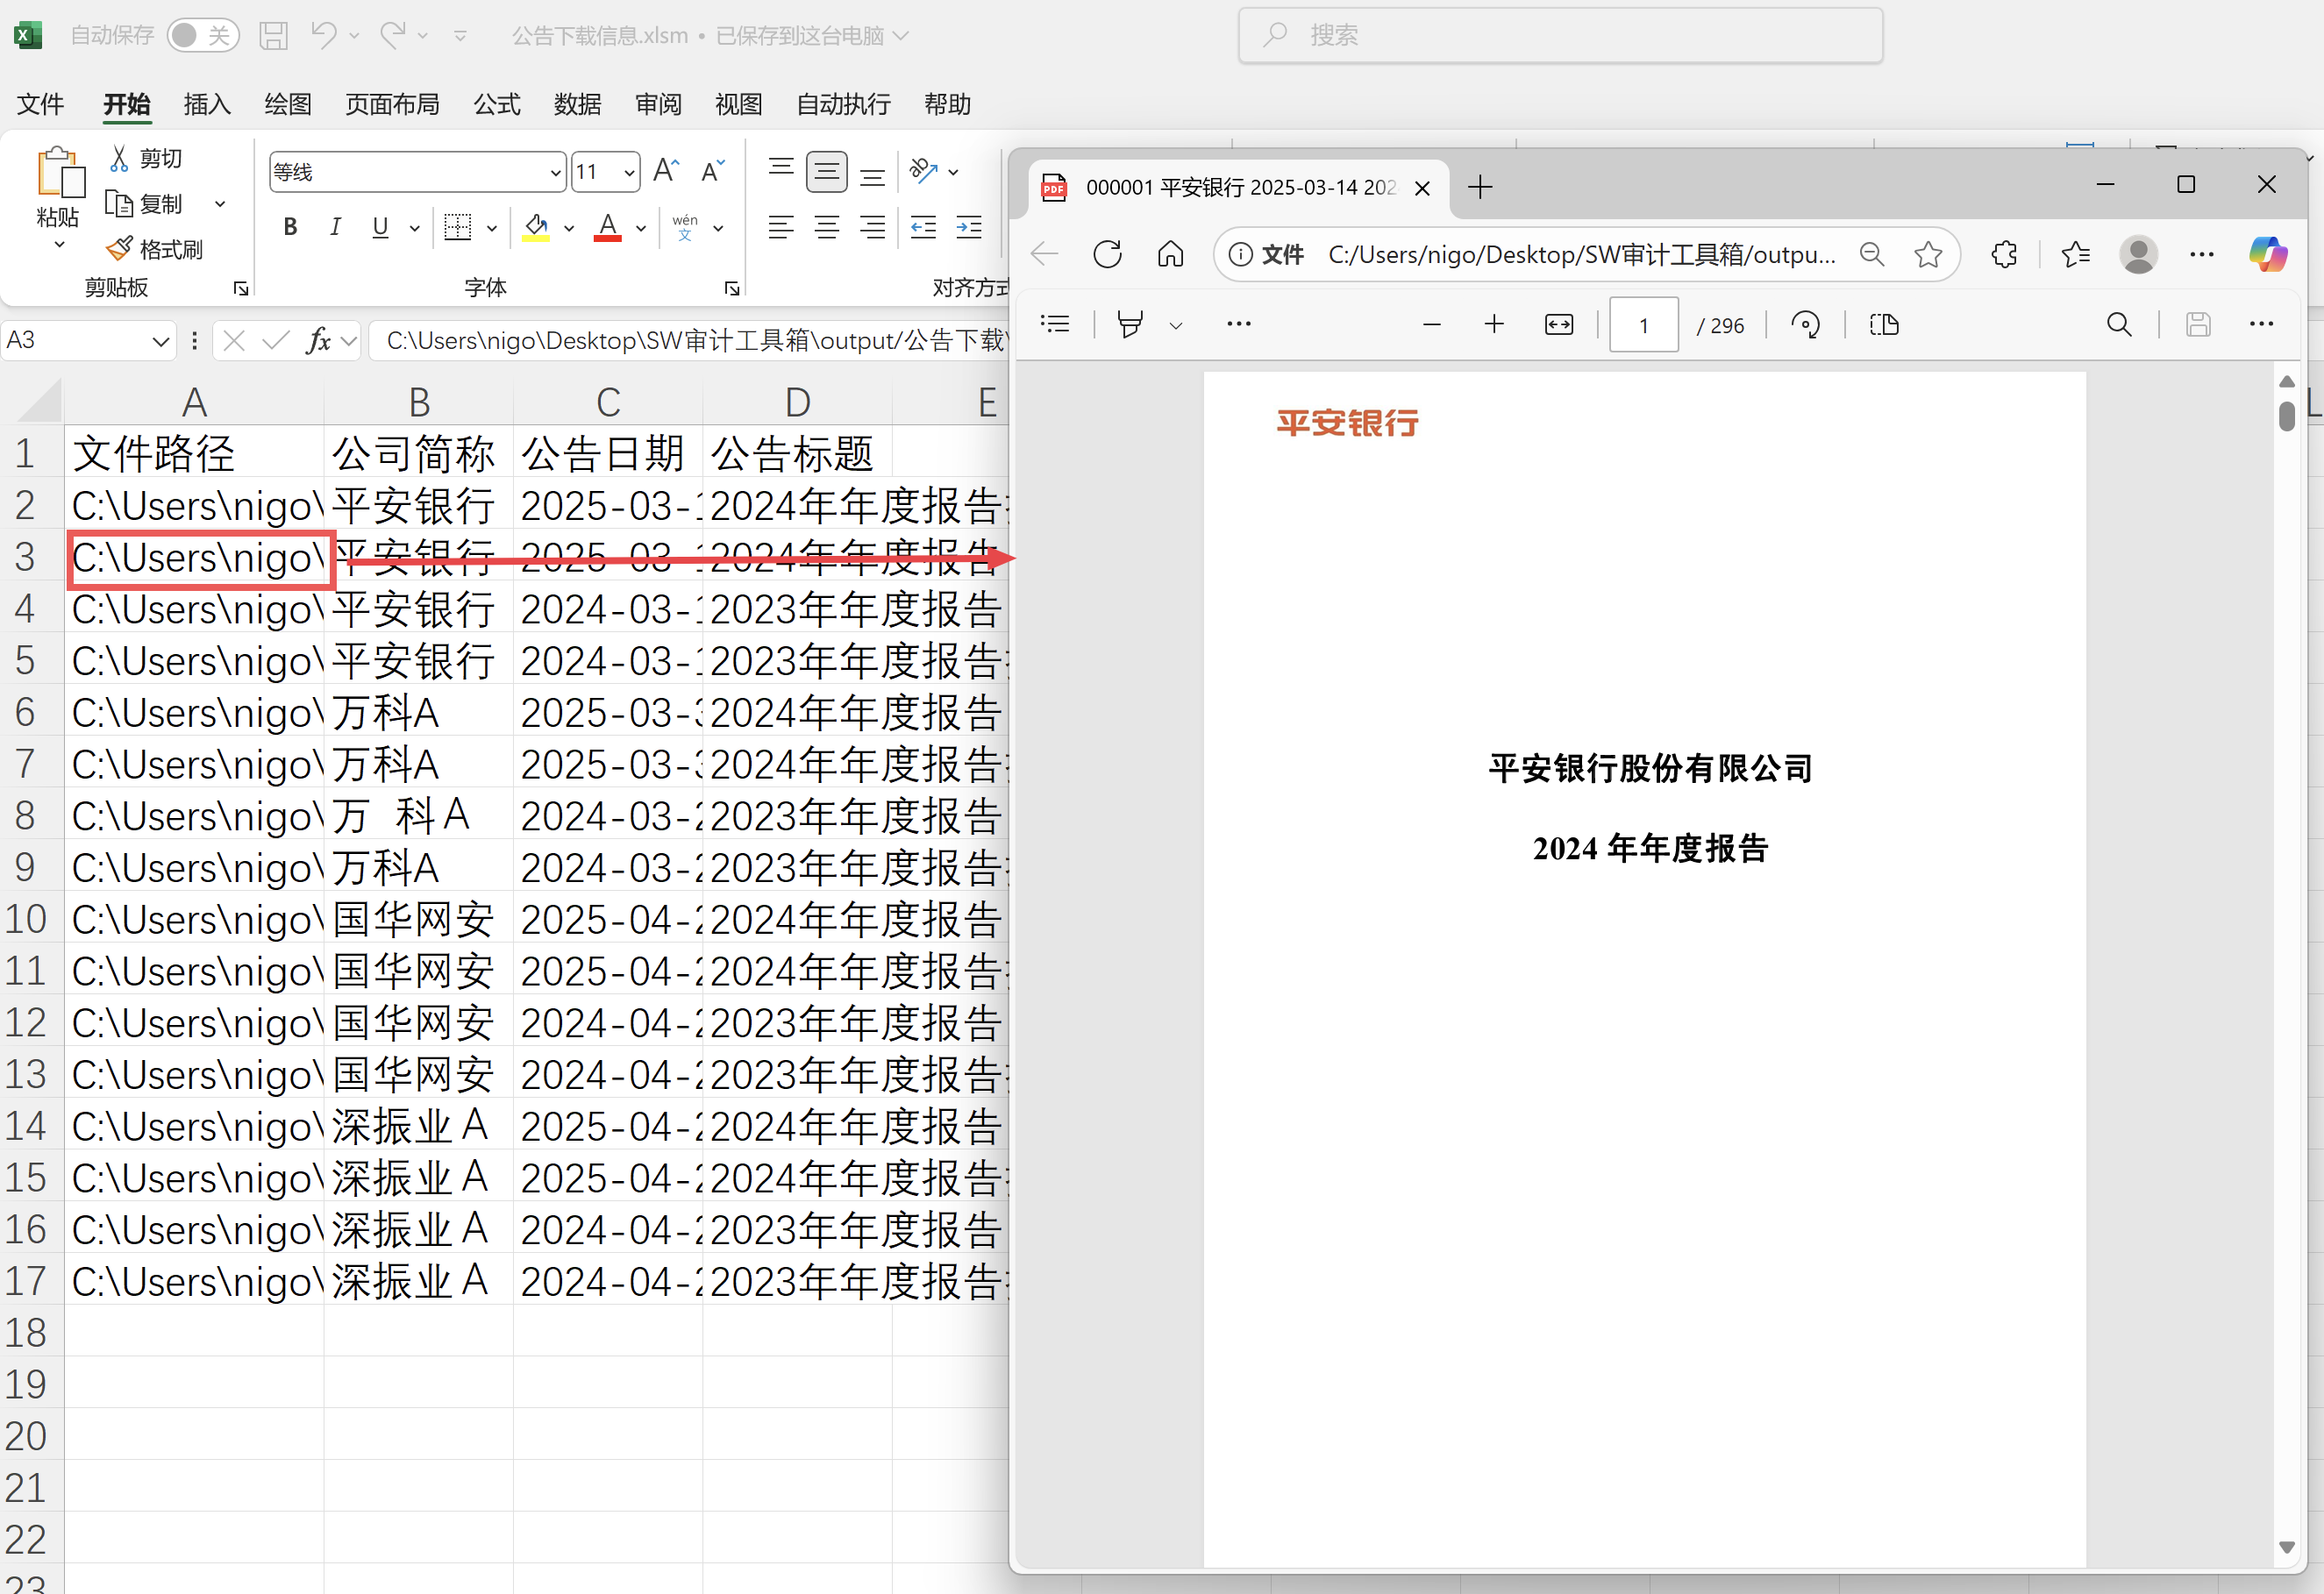
Task: Align text to top
Action: point(781,171)
